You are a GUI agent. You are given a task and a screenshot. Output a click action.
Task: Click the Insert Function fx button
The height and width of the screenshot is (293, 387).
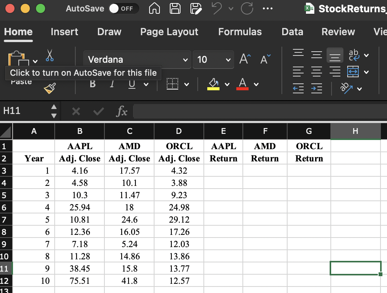[x=122, y=111]
